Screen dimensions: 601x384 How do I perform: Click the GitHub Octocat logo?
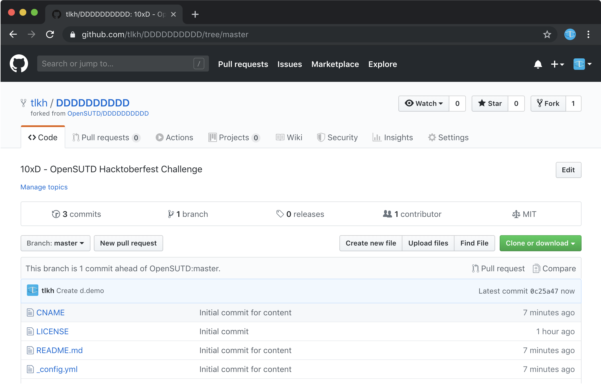19,64
